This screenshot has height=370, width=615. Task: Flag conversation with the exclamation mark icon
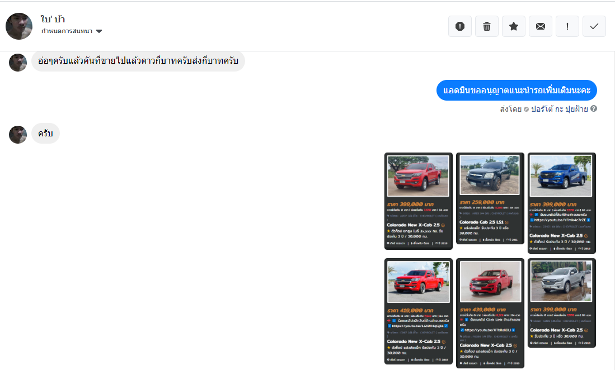(x=567, y=26)
